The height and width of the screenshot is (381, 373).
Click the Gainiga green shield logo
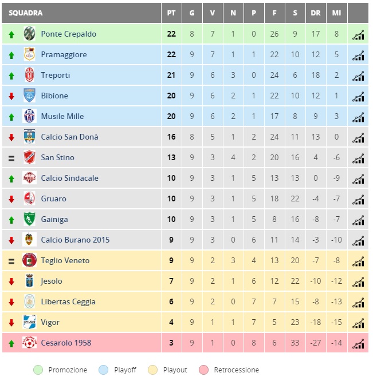[x=29, y=219]
